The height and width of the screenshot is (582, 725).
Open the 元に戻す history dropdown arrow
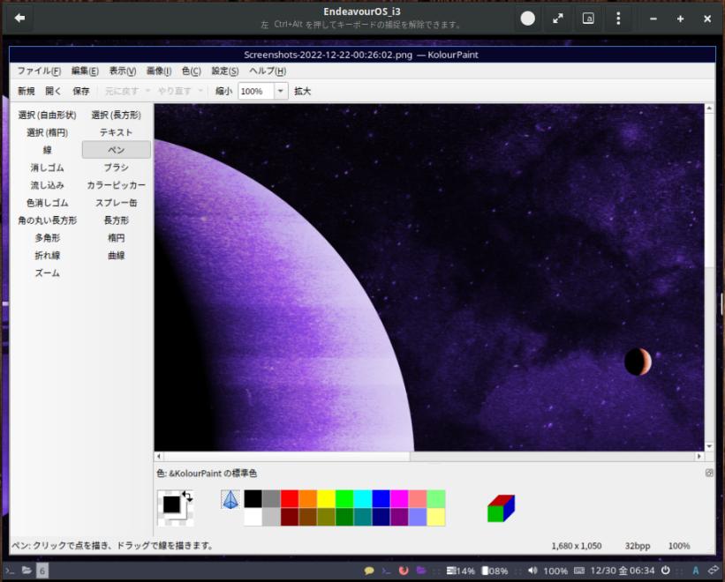[x=148, y=91]
